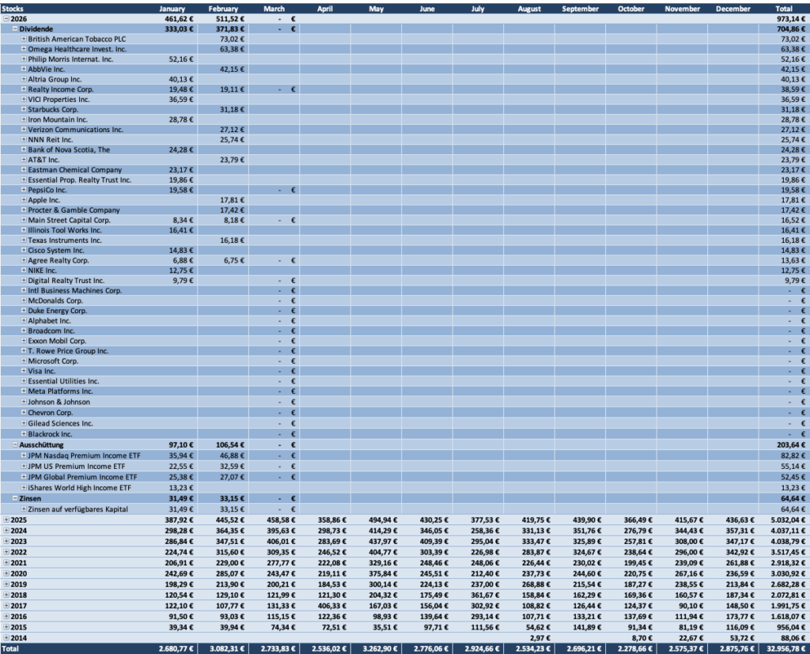Screen dimensions: 810x654
Task: Expand the AbbVie Inc. row
Action: coord(23,69)
